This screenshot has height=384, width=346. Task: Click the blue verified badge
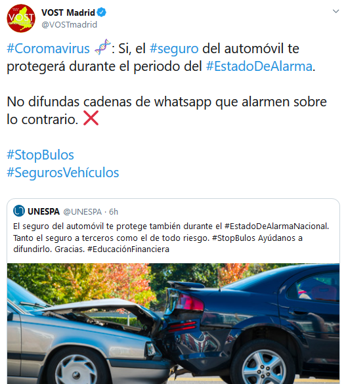pyautogui.click(x=101, y=12)
